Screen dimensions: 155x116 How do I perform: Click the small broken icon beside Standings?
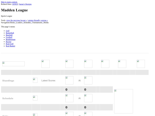(x=35, y=80)
